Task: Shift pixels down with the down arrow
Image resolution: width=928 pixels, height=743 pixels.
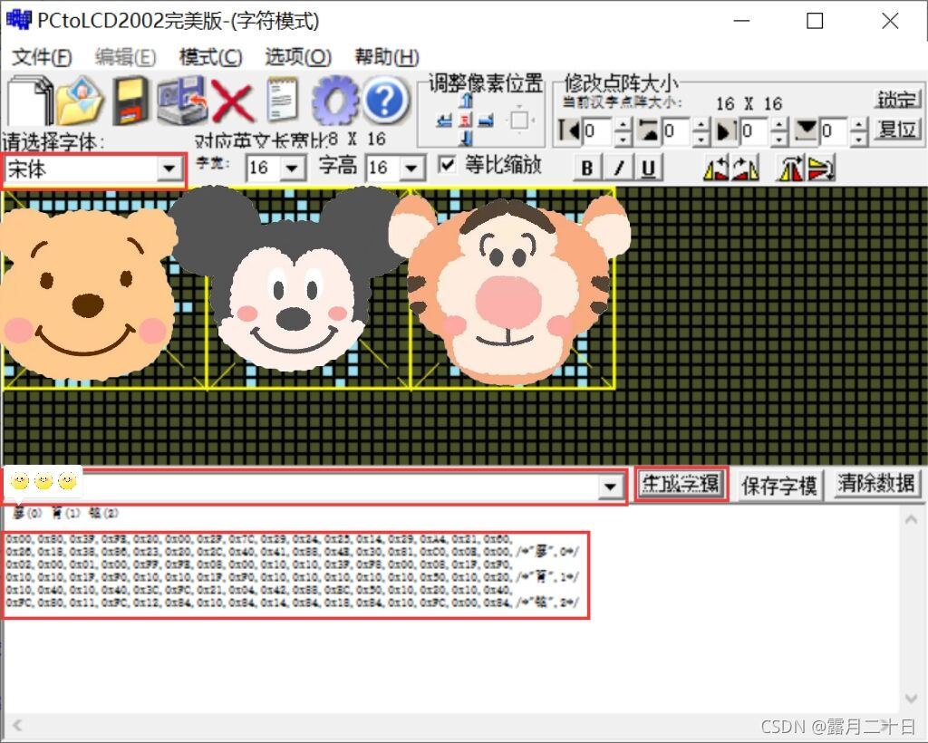Action: pos(467,139)
